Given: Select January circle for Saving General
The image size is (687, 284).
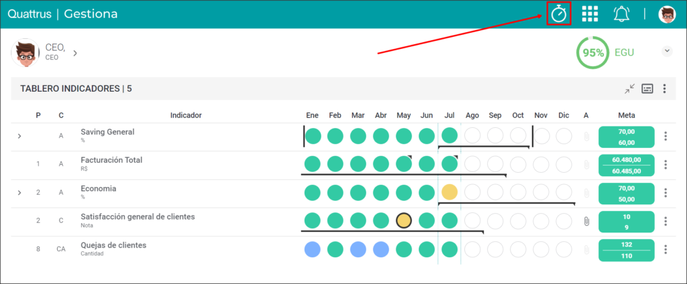Looking at the screenshot, I should point(313,136).
